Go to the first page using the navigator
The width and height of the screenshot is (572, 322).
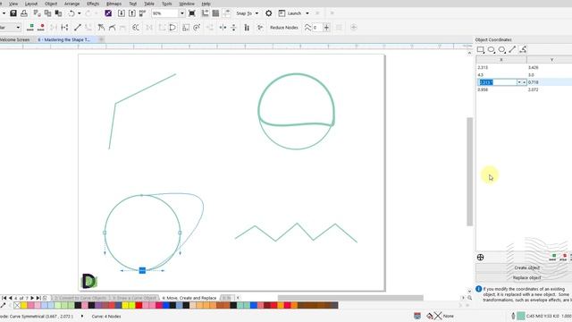coord(4,298)
